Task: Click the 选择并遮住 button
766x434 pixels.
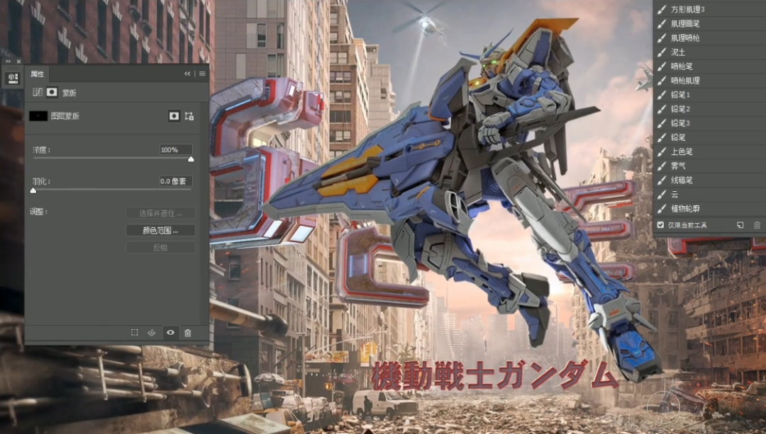Action: point(161,213)
